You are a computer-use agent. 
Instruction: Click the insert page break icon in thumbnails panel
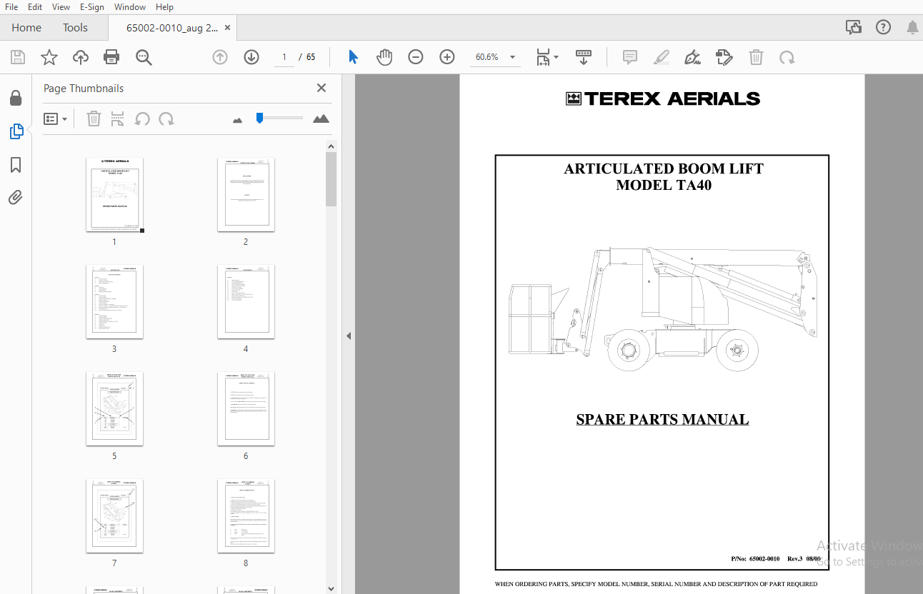(x=117, y=119)
